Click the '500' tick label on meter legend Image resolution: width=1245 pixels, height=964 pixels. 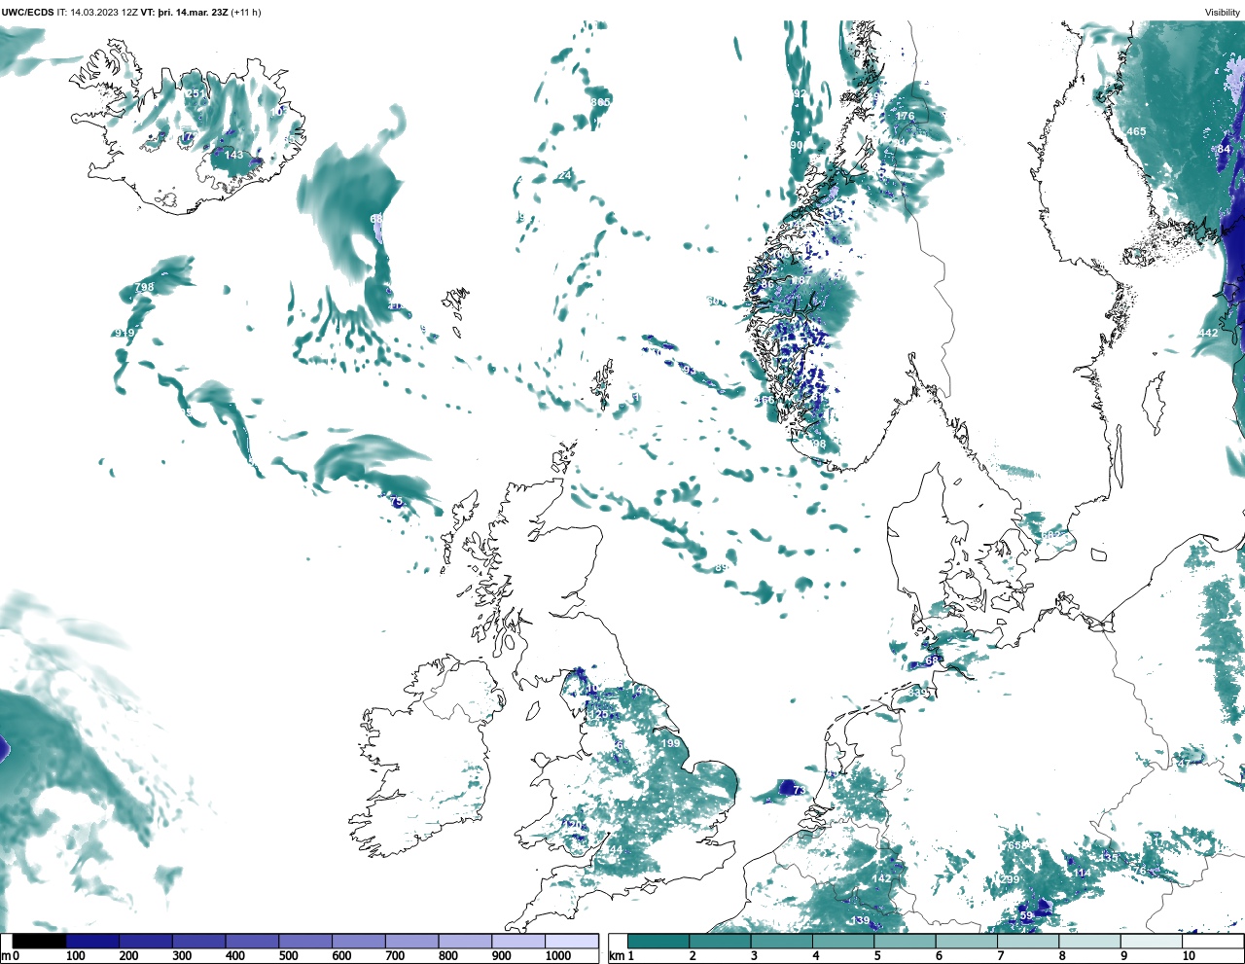coord(288,956)
